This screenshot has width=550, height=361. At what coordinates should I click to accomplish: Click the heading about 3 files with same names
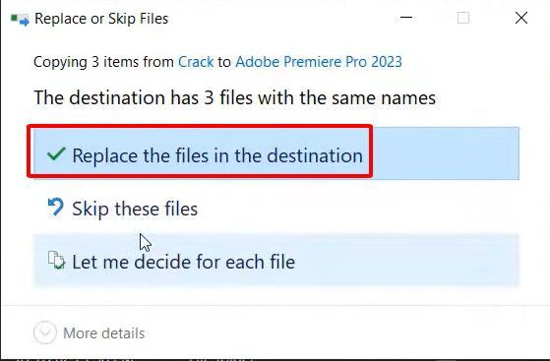tap(235, 97)
